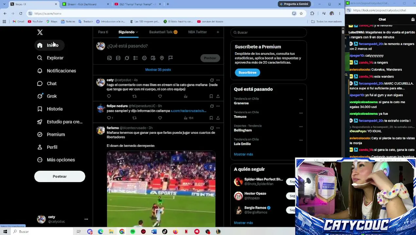
Task: Show more trends under Luis Emilio
Action: click(x=243, y=154)
